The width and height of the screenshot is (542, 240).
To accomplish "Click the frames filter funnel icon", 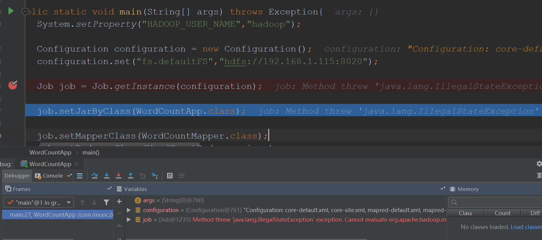I will click(106, 202).
